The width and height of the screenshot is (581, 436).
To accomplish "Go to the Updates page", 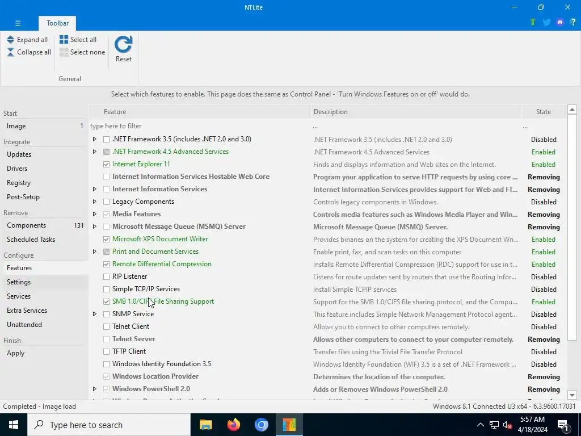I will tap(44, 154).
